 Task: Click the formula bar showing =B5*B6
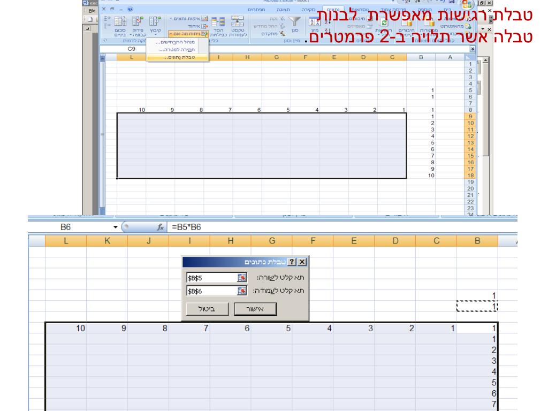342,227
